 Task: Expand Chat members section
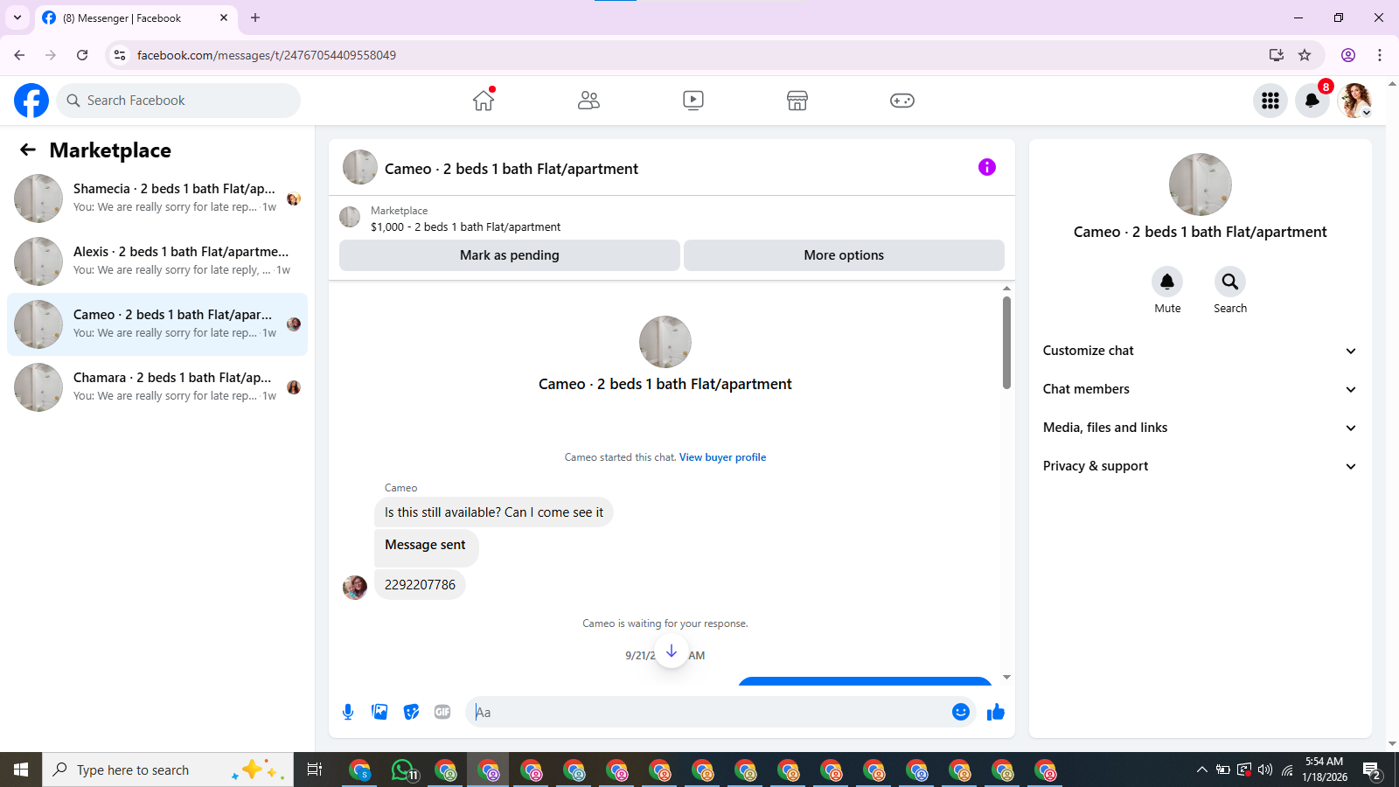[1201, 389]
